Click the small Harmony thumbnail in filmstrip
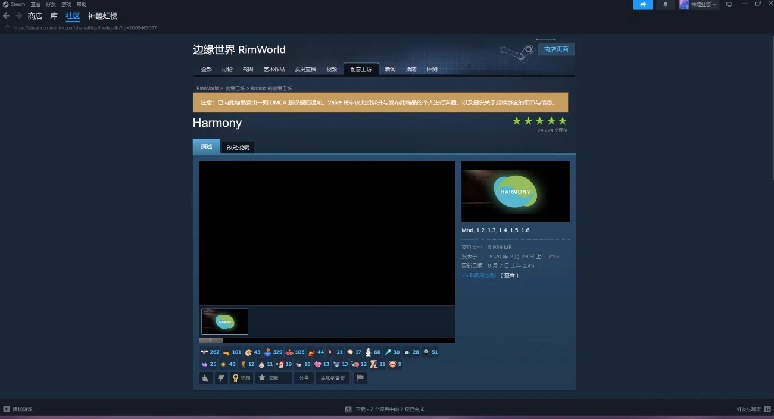The height and width of the screenshot is (419, 774). [x=224, y=321]
